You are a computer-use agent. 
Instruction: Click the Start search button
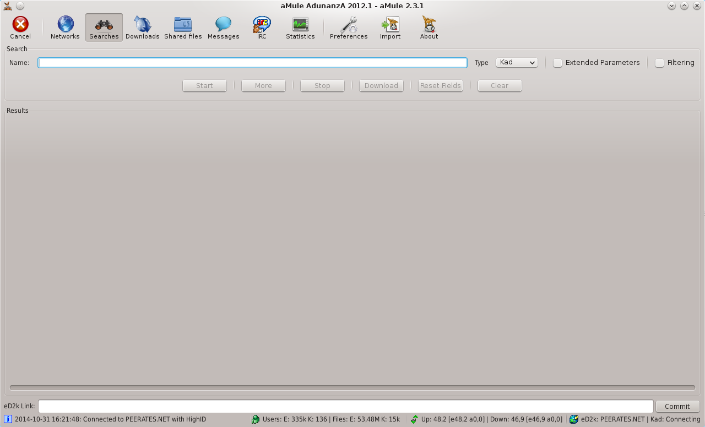[x=204, y=85]
